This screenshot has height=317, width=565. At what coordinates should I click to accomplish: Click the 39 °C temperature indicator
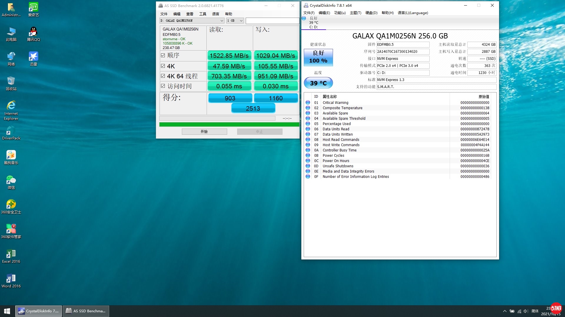pyautogui.click(x=318, y=83)
